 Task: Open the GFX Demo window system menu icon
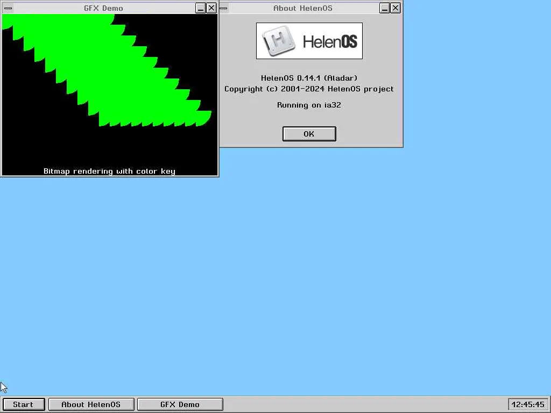(8, 8)
